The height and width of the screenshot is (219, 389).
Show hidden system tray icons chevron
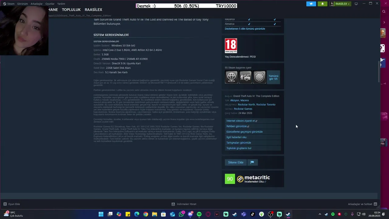320,214
